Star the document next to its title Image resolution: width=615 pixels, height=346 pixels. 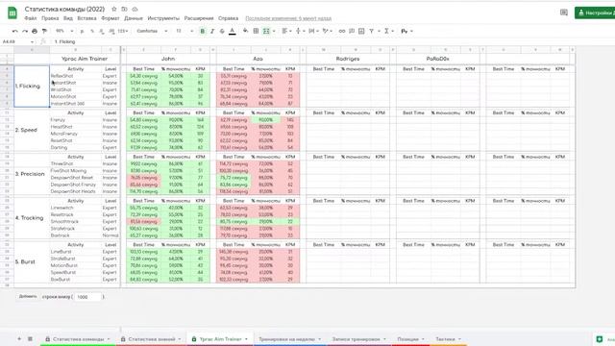[114, 9]
